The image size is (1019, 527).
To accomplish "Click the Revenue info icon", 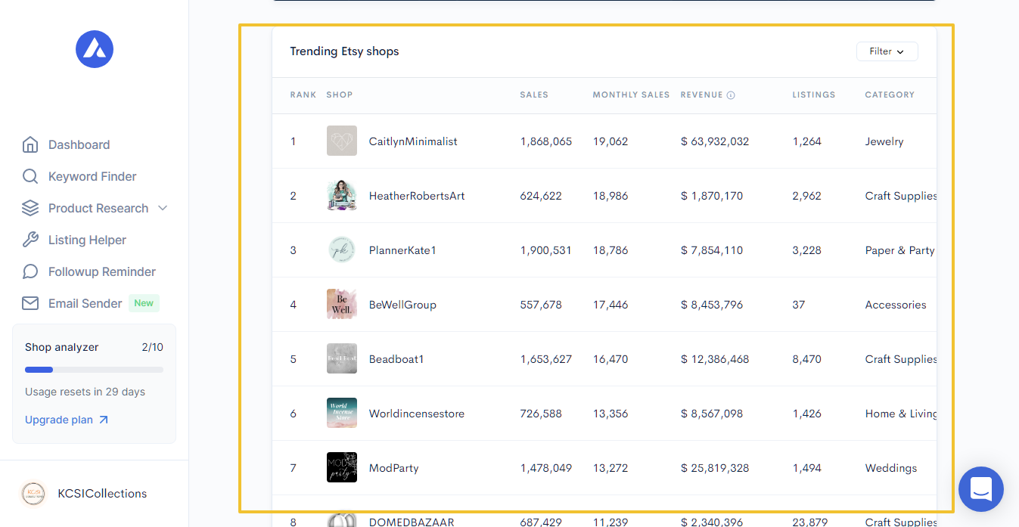I will (731, 95).
